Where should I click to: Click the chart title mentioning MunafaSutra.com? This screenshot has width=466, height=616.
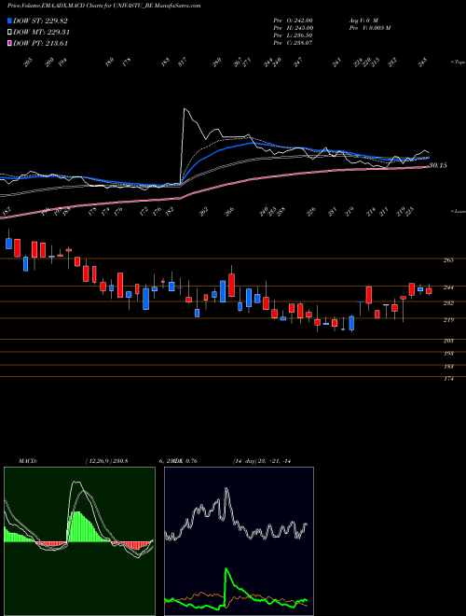[104, 6]
